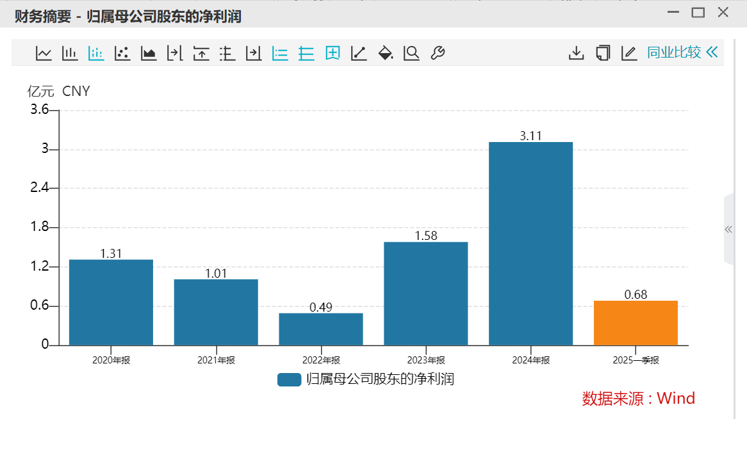The image size is (747, 453).
Task: Choose the scatter plot icon
Action: [122, 53]
